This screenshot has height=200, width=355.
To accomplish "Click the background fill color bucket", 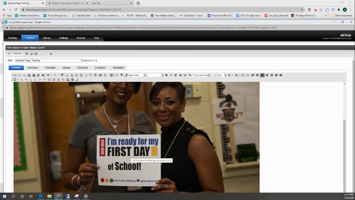I will click(236, 75).
